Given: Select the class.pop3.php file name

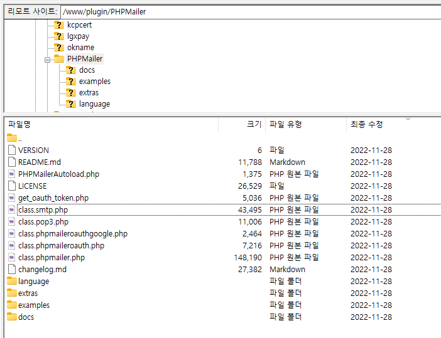Looking at the screenshot, I should 43,222.
